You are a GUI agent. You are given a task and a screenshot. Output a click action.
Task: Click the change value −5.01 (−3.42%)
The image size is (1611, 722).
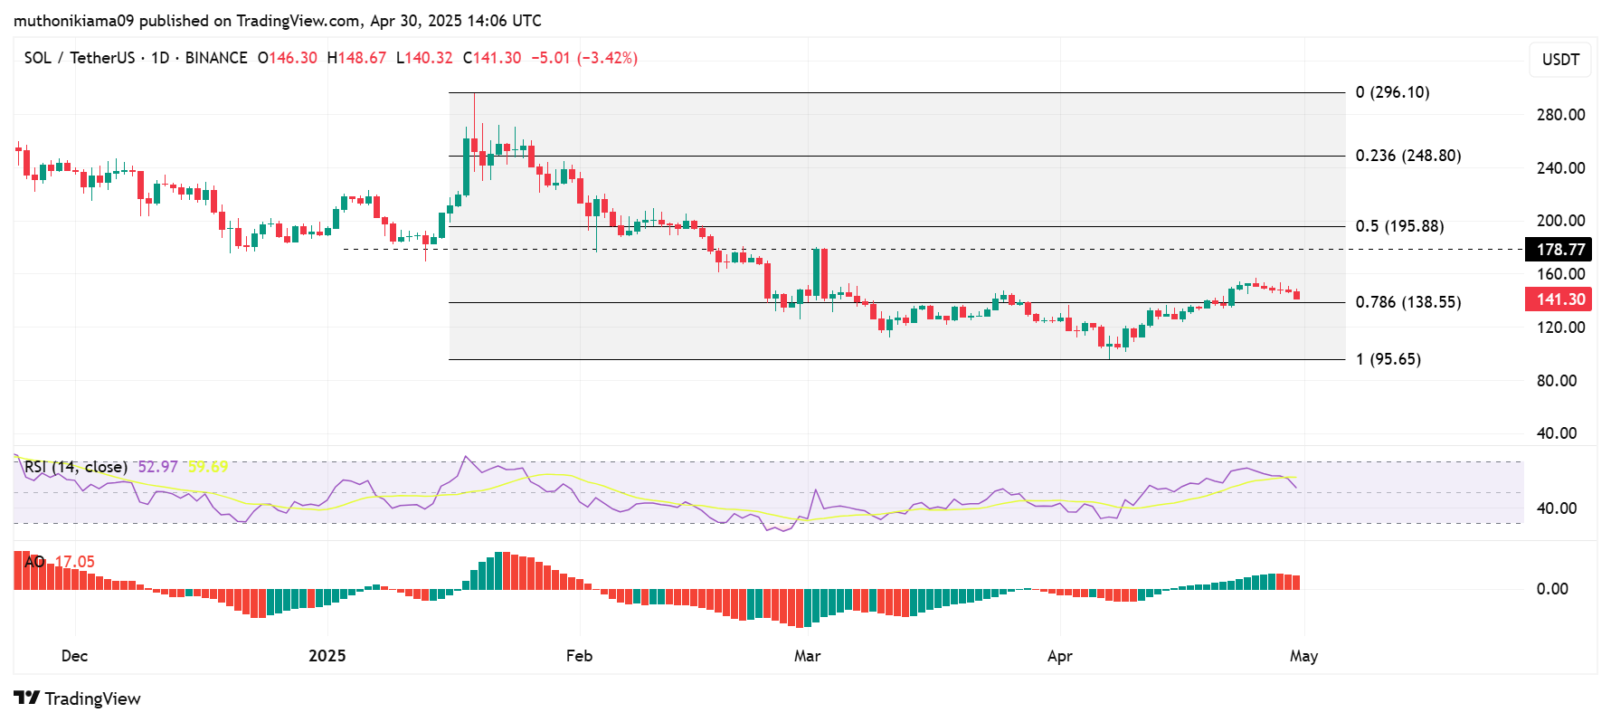click(x=584, y=58)
